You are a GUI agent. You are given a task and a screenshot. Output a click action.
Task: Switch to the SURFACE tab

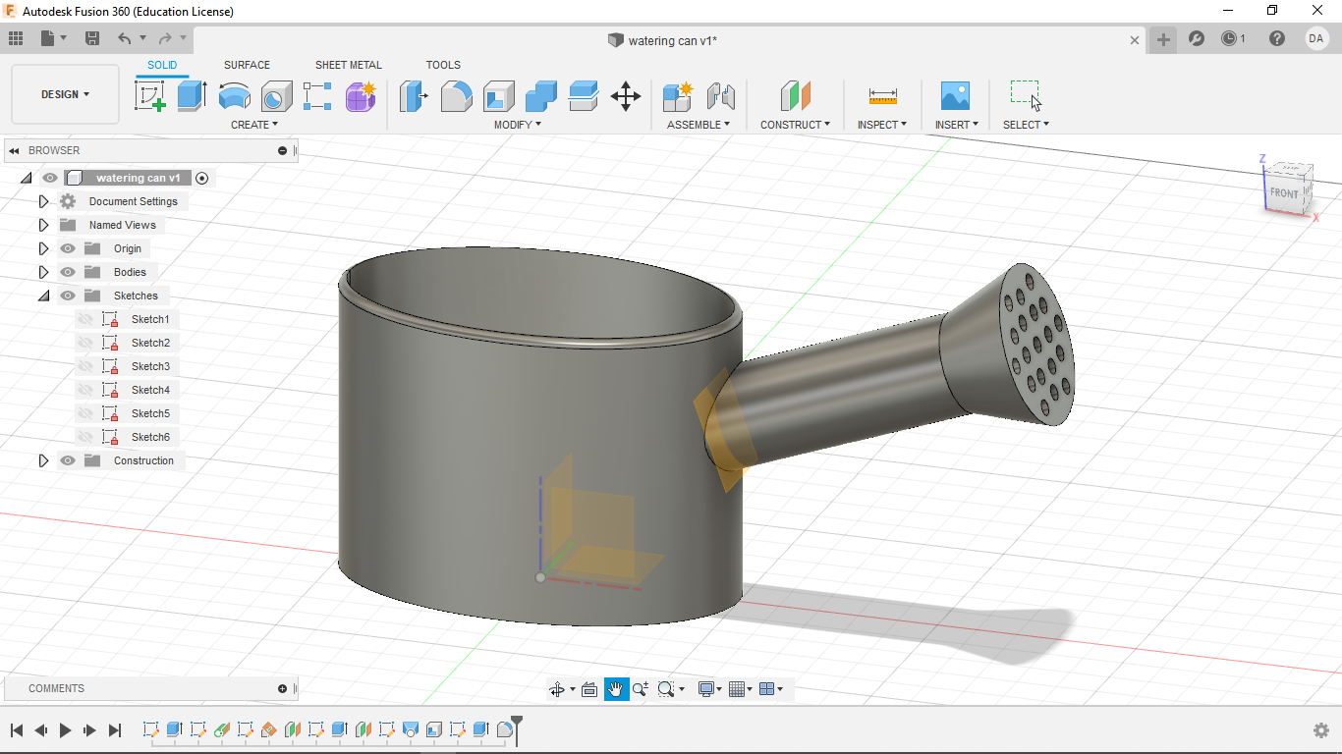247,65
